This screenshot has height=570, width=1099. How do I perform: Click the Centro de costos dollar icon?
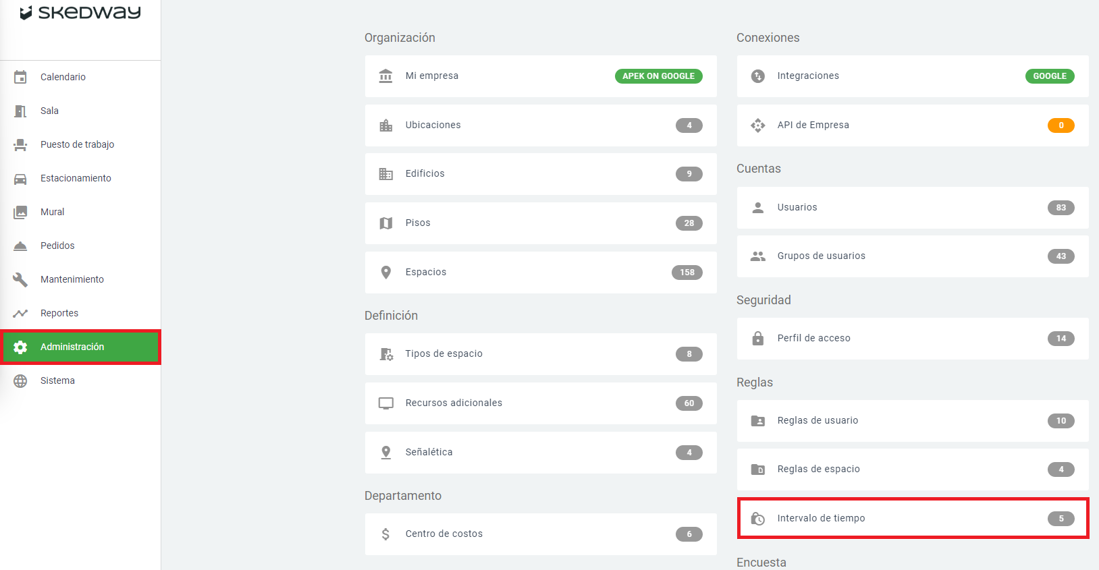coord(385,534)
